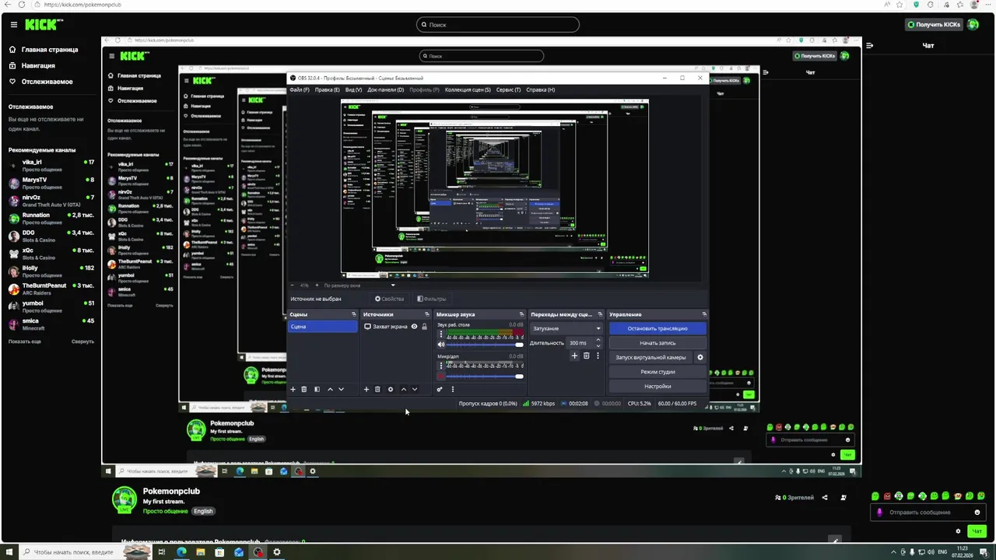Open the Коллекция сцен (S) menu in main OBS

tap(468, 89)
